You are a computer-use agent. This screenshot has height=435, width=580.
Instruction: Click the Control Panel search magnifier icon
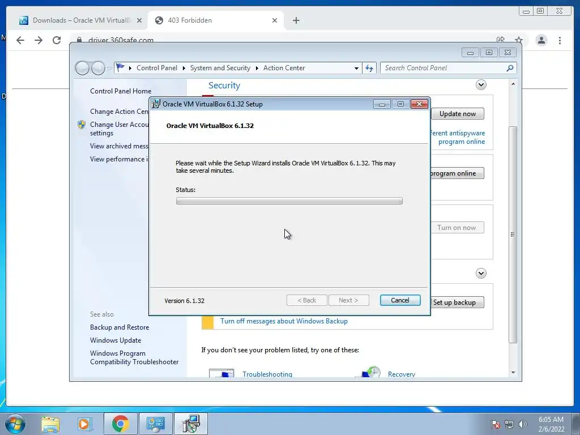(x=510, y=68)
